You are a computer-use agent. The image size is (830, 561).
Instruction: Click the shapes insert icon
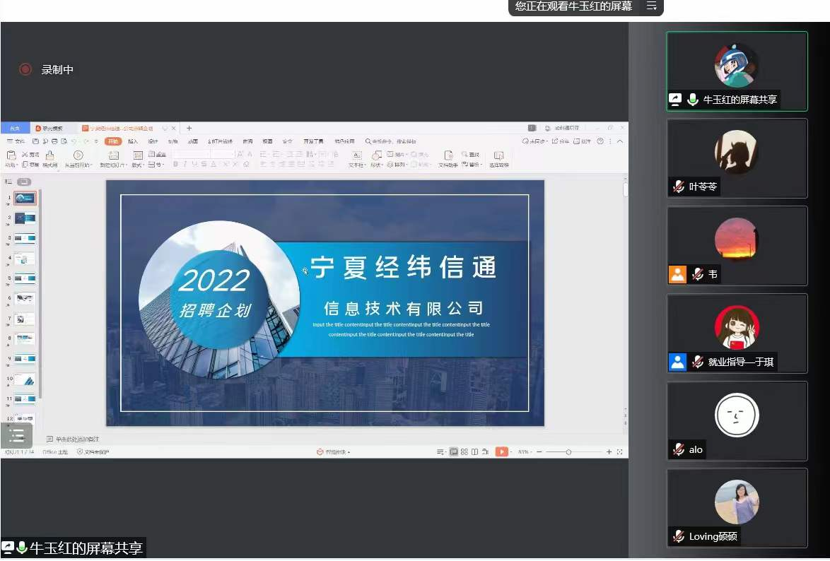378,155
